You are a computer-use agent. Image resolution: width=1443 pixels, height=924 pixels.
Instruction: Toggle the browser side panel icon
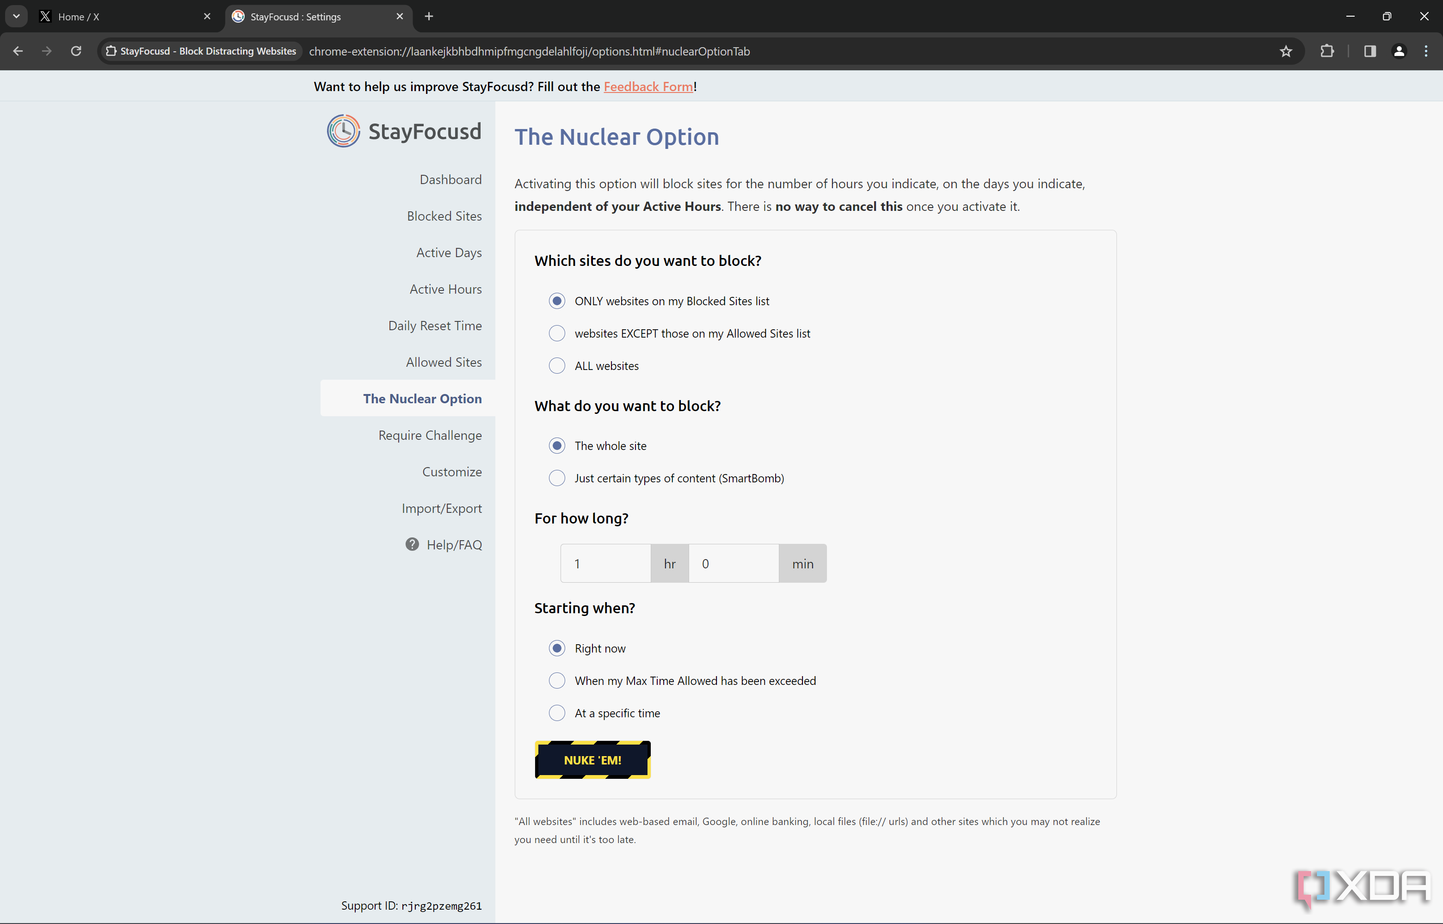[x=1370, y=51]
